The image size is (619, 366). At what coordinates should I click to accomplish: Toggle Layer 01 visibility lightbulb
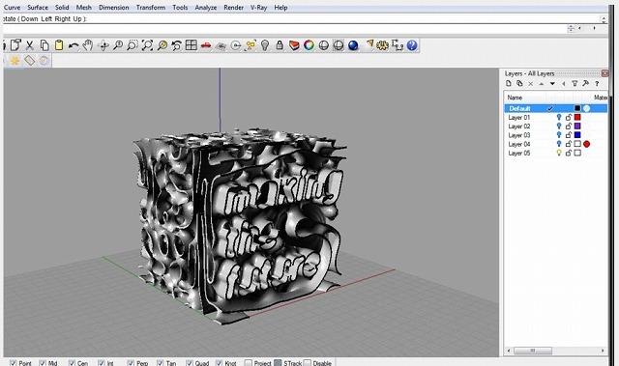[559, 117]
